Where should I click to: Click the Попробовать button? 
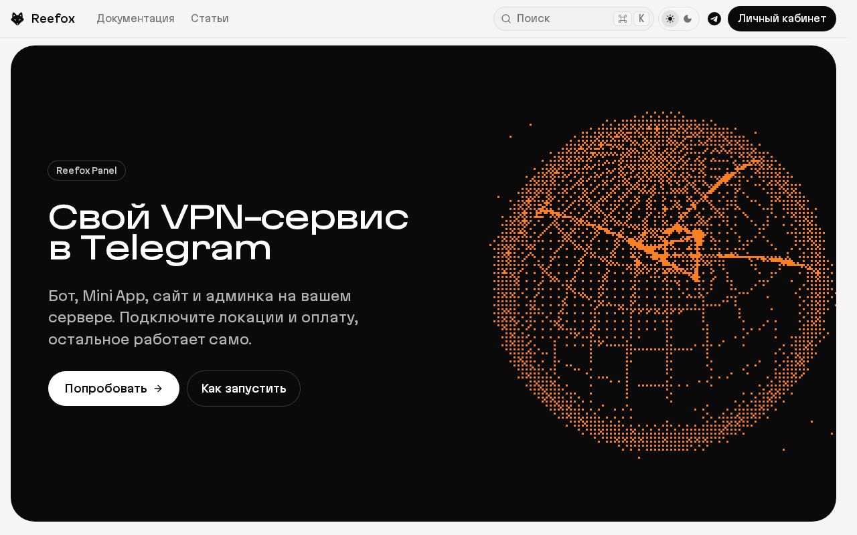(x=114, y=389)
